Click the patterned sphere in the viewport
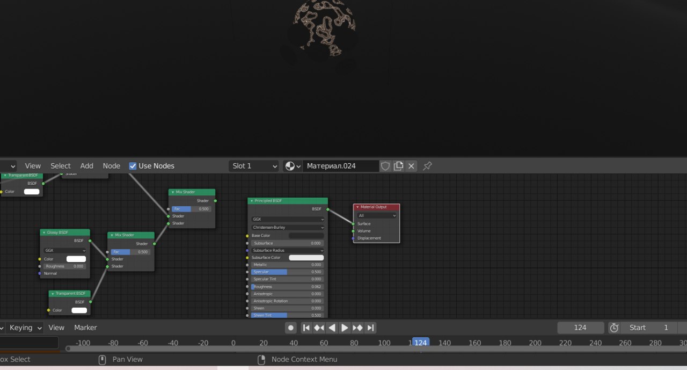This screenshot has width=687, height=370. coord(324,27)
